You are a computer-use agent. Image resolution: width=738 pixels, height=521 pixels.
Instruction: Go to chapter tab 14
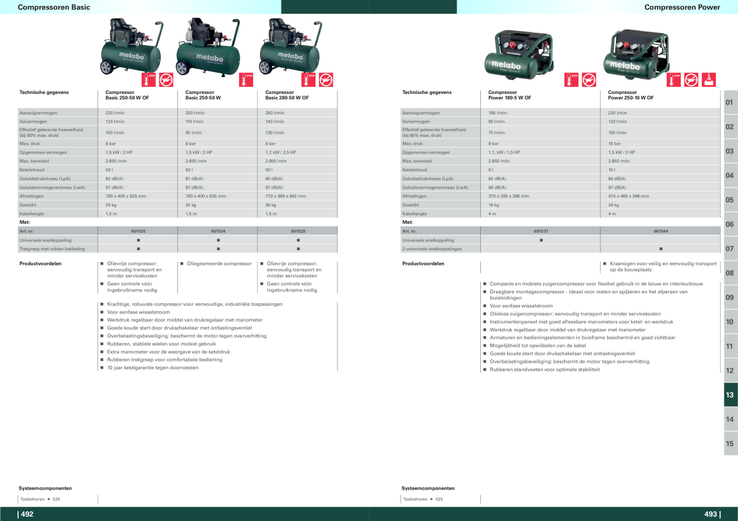pyautogui.click(x=730, y=419)
